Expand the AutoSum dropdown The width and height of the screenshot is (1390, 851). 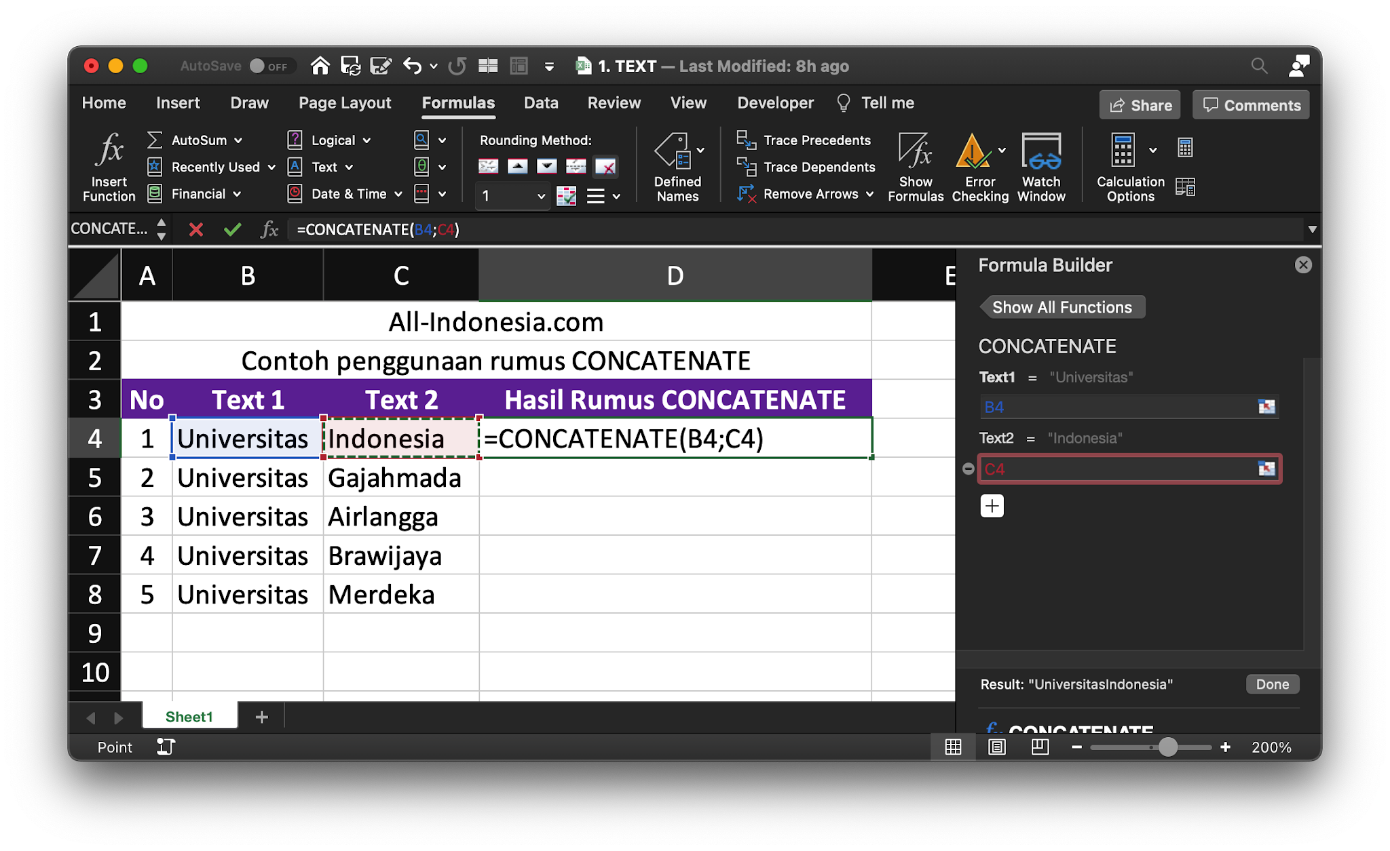coord(238,140)
